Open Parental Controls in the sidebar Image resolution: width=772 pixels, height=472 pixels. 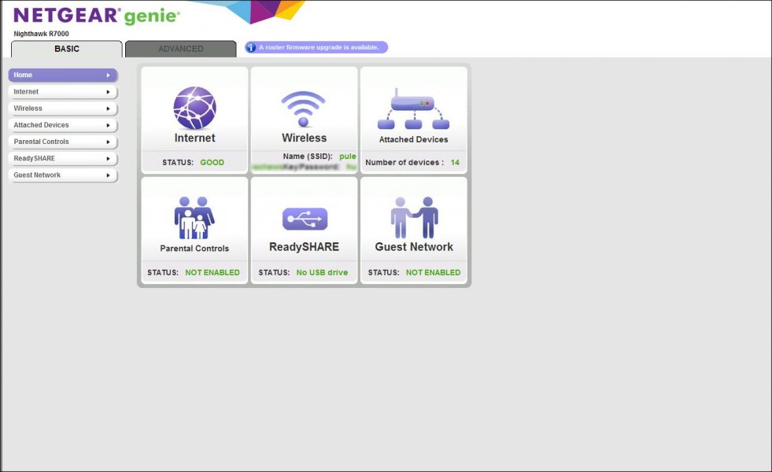click(42, 142)
